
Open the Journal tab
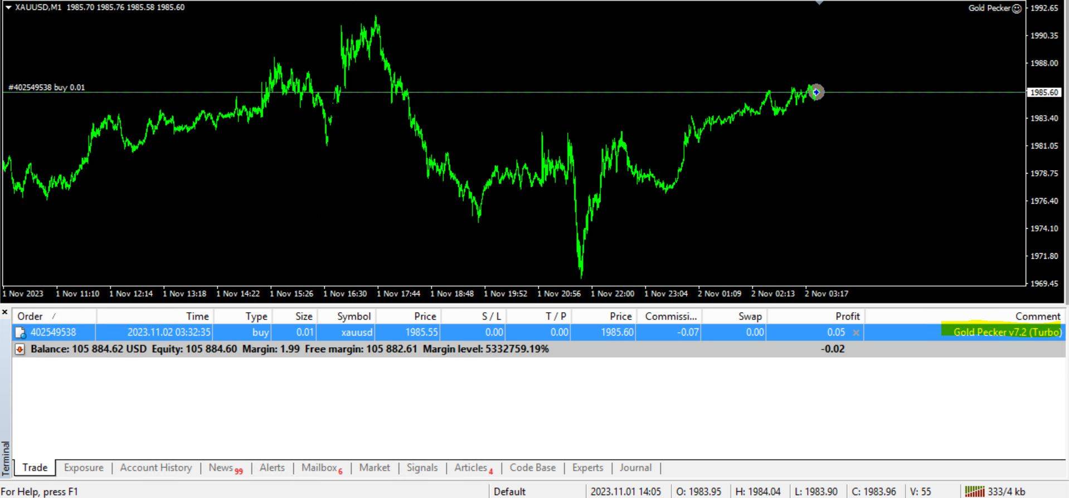[635, 467]
